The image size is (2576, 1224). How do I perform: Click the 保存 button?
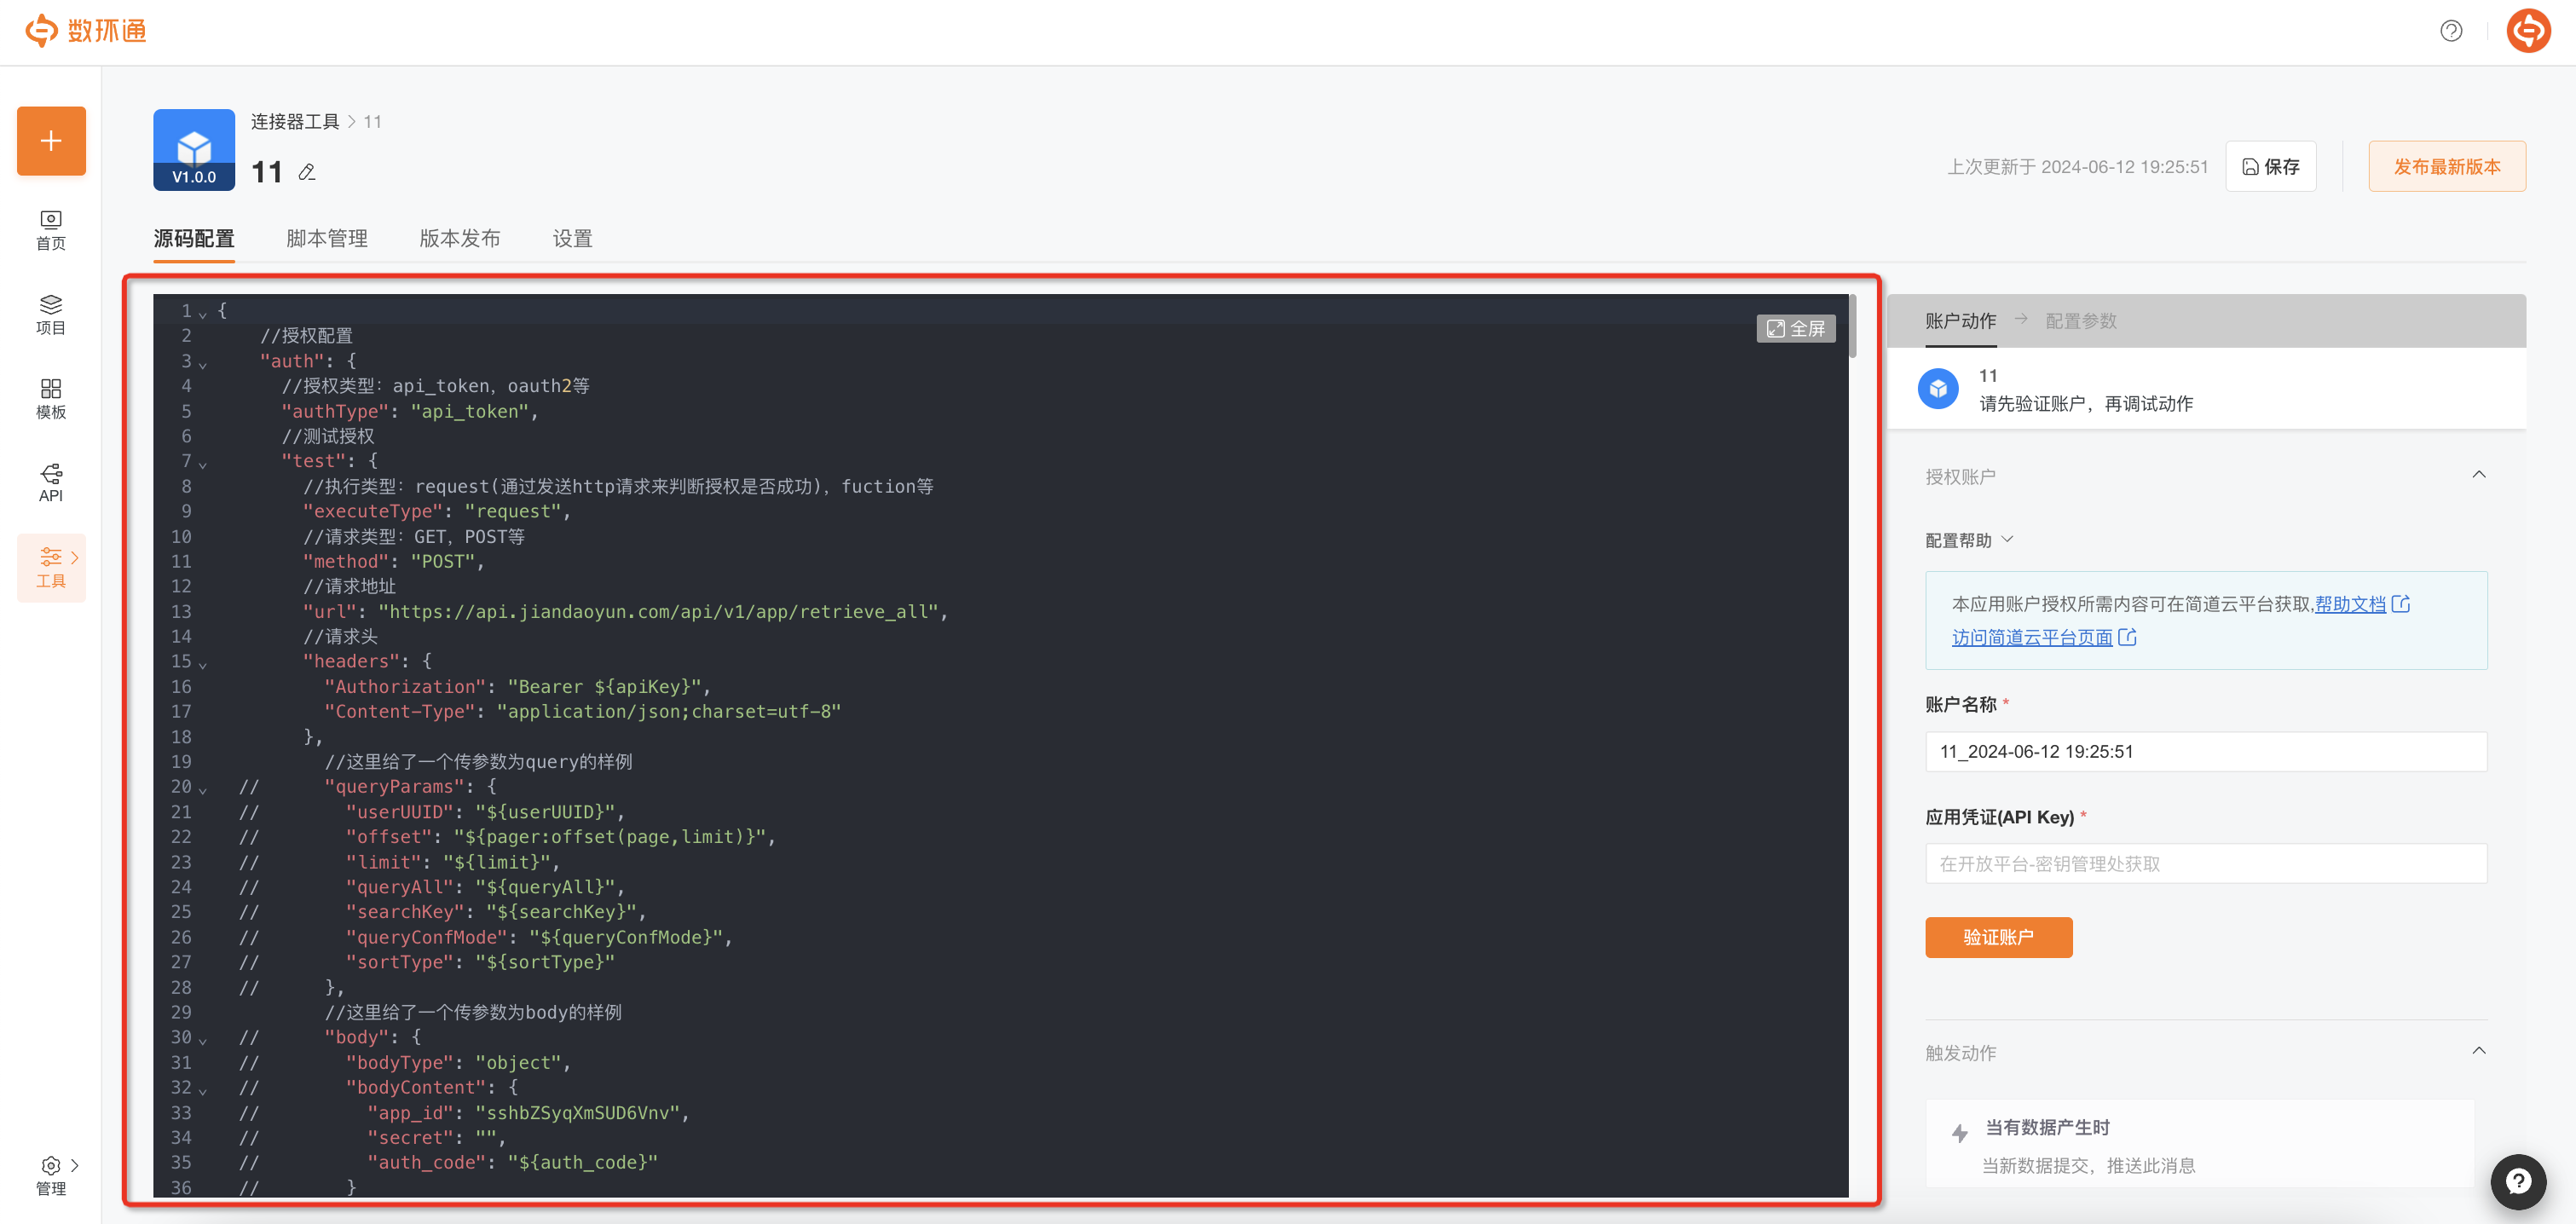click(2271, 167)
